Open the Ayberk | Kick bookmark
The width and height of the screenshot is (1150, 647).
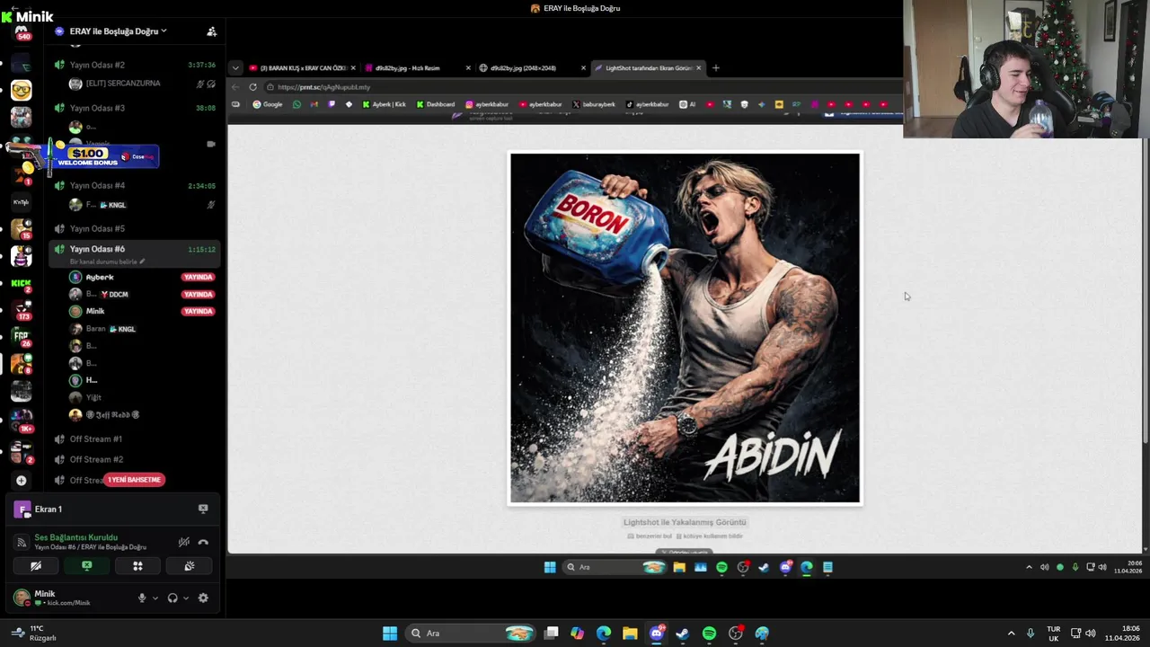tap(385, 104)
